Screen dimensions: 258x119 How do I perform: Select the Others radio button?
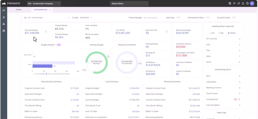tap(229, 33)
